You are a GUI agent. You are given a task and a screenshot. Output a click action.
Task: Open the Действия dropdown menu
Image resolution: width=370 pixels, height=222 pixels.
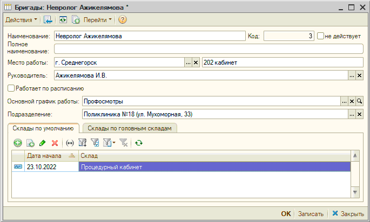21,20
